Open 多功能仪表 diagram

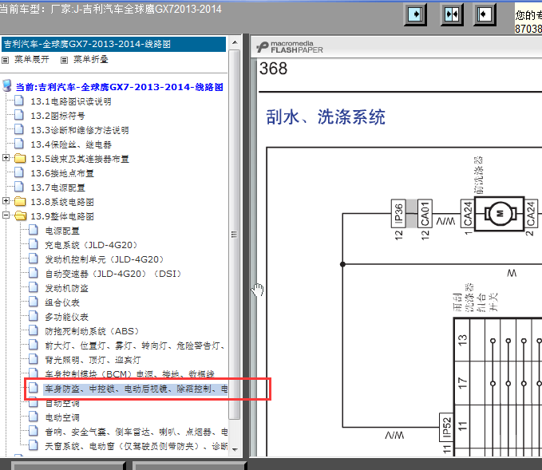66,318
